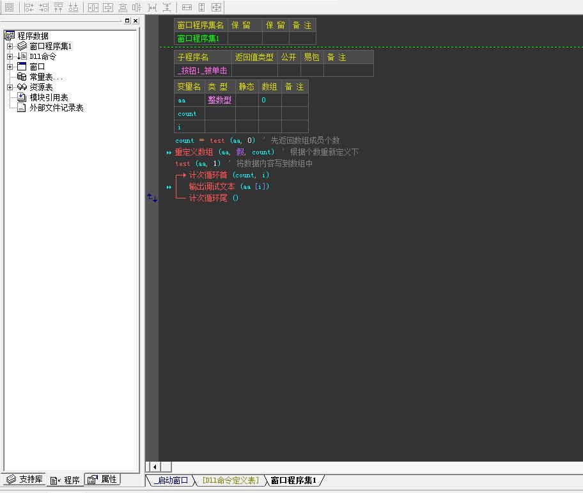
Task: Select Dll命令 in program tree
Action: click(43, 56)
